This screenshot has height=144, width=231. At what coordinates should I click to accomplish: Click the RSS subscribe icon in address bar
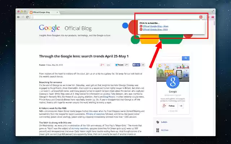(x=201, y=17)
